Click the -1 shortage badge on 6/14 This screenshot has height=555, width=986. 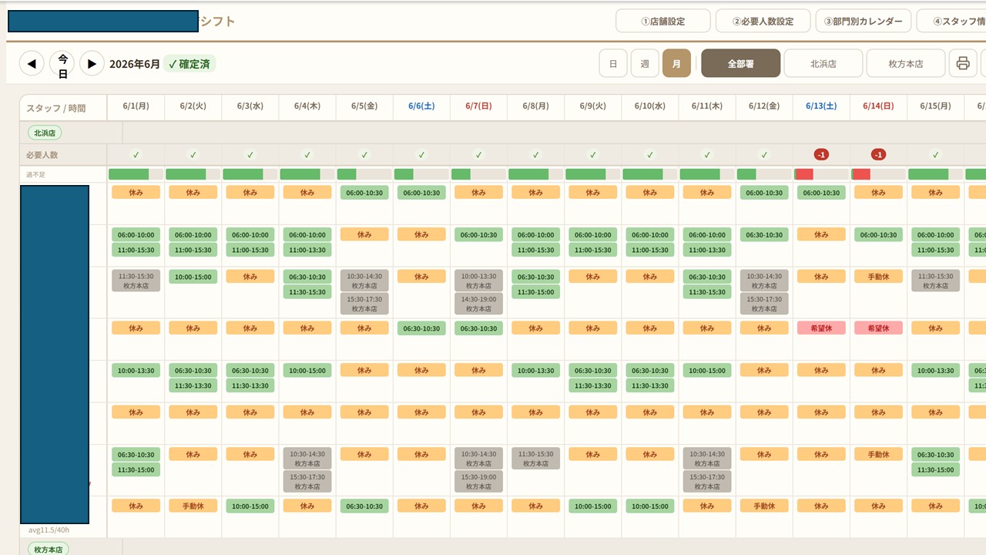(878, 155)
